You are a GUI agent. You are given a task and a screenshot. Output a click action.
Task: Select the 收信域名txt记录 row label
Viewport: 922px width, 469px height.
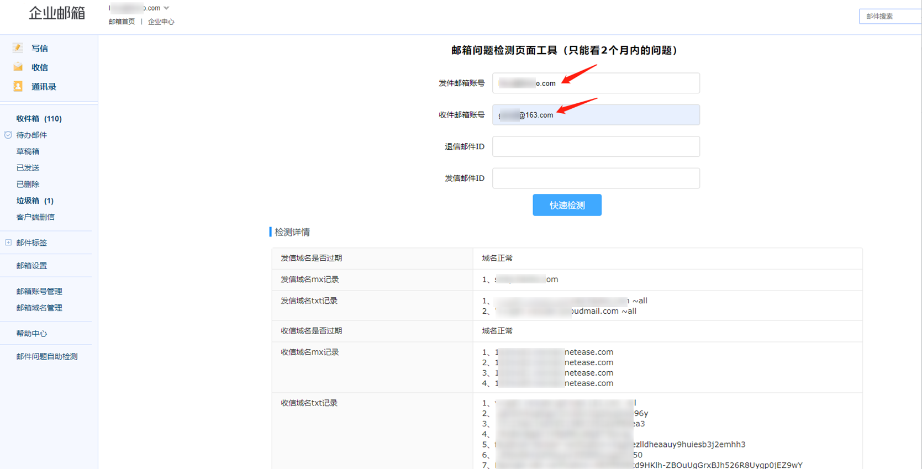pos(309,403)
